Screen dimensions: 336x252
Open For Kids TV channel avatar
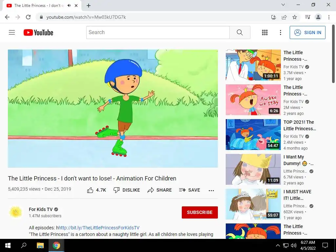[x=15, y=212]
